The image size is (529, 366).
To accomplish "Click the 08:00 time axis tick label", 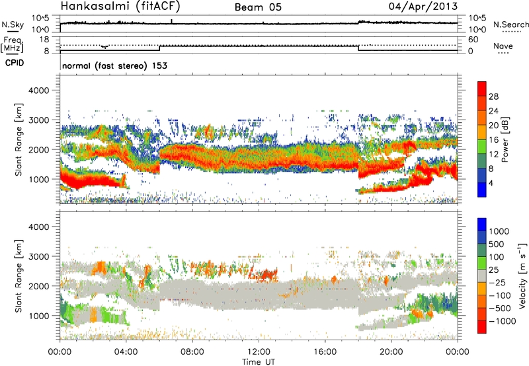I will [x=192, y=352].
